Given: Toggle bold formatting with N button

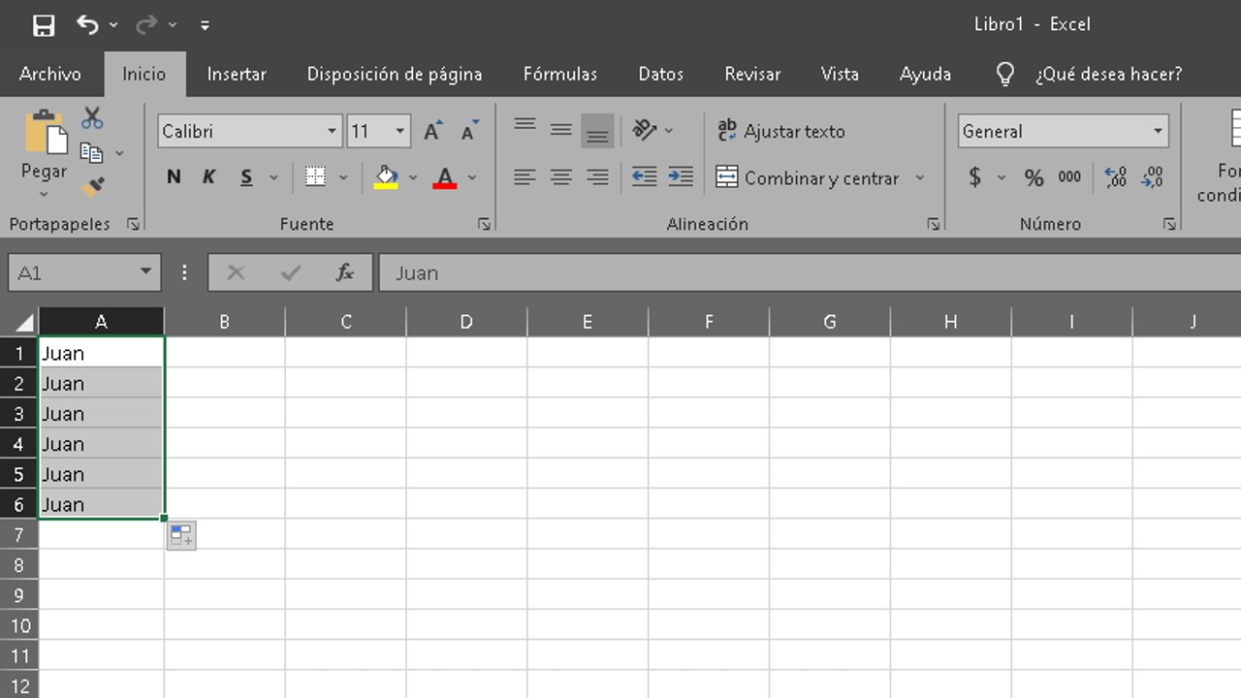Looking at the screenshot, I should (x=174, y=177).
